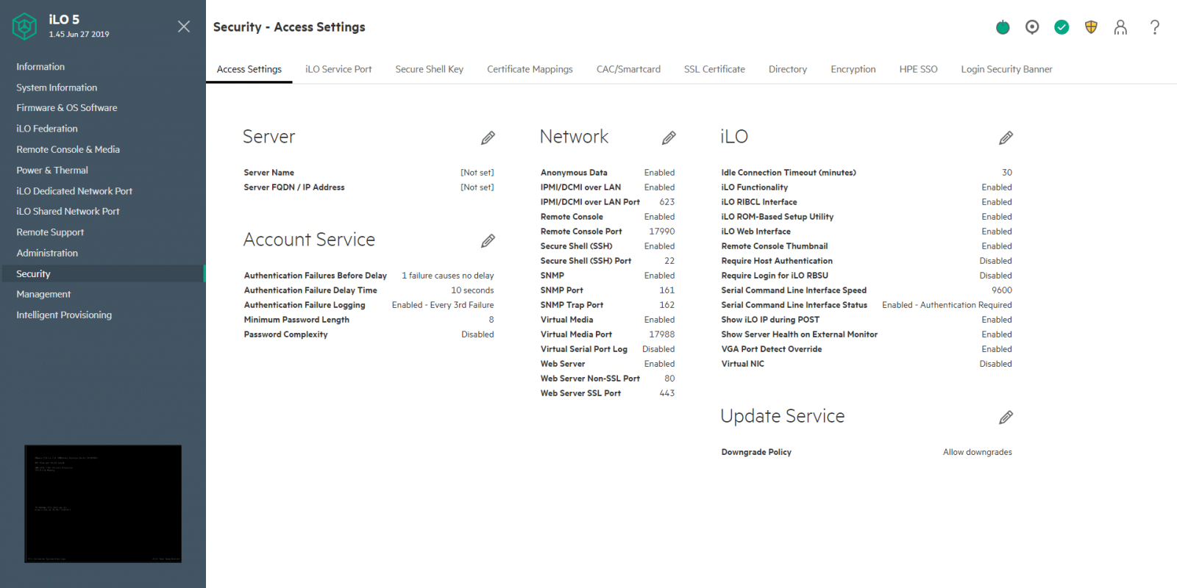Click the Anonymous Data label
Image resolution: width=1177 pixels, height=588 pixels.
pyautogui.click(x=574, y=173)
